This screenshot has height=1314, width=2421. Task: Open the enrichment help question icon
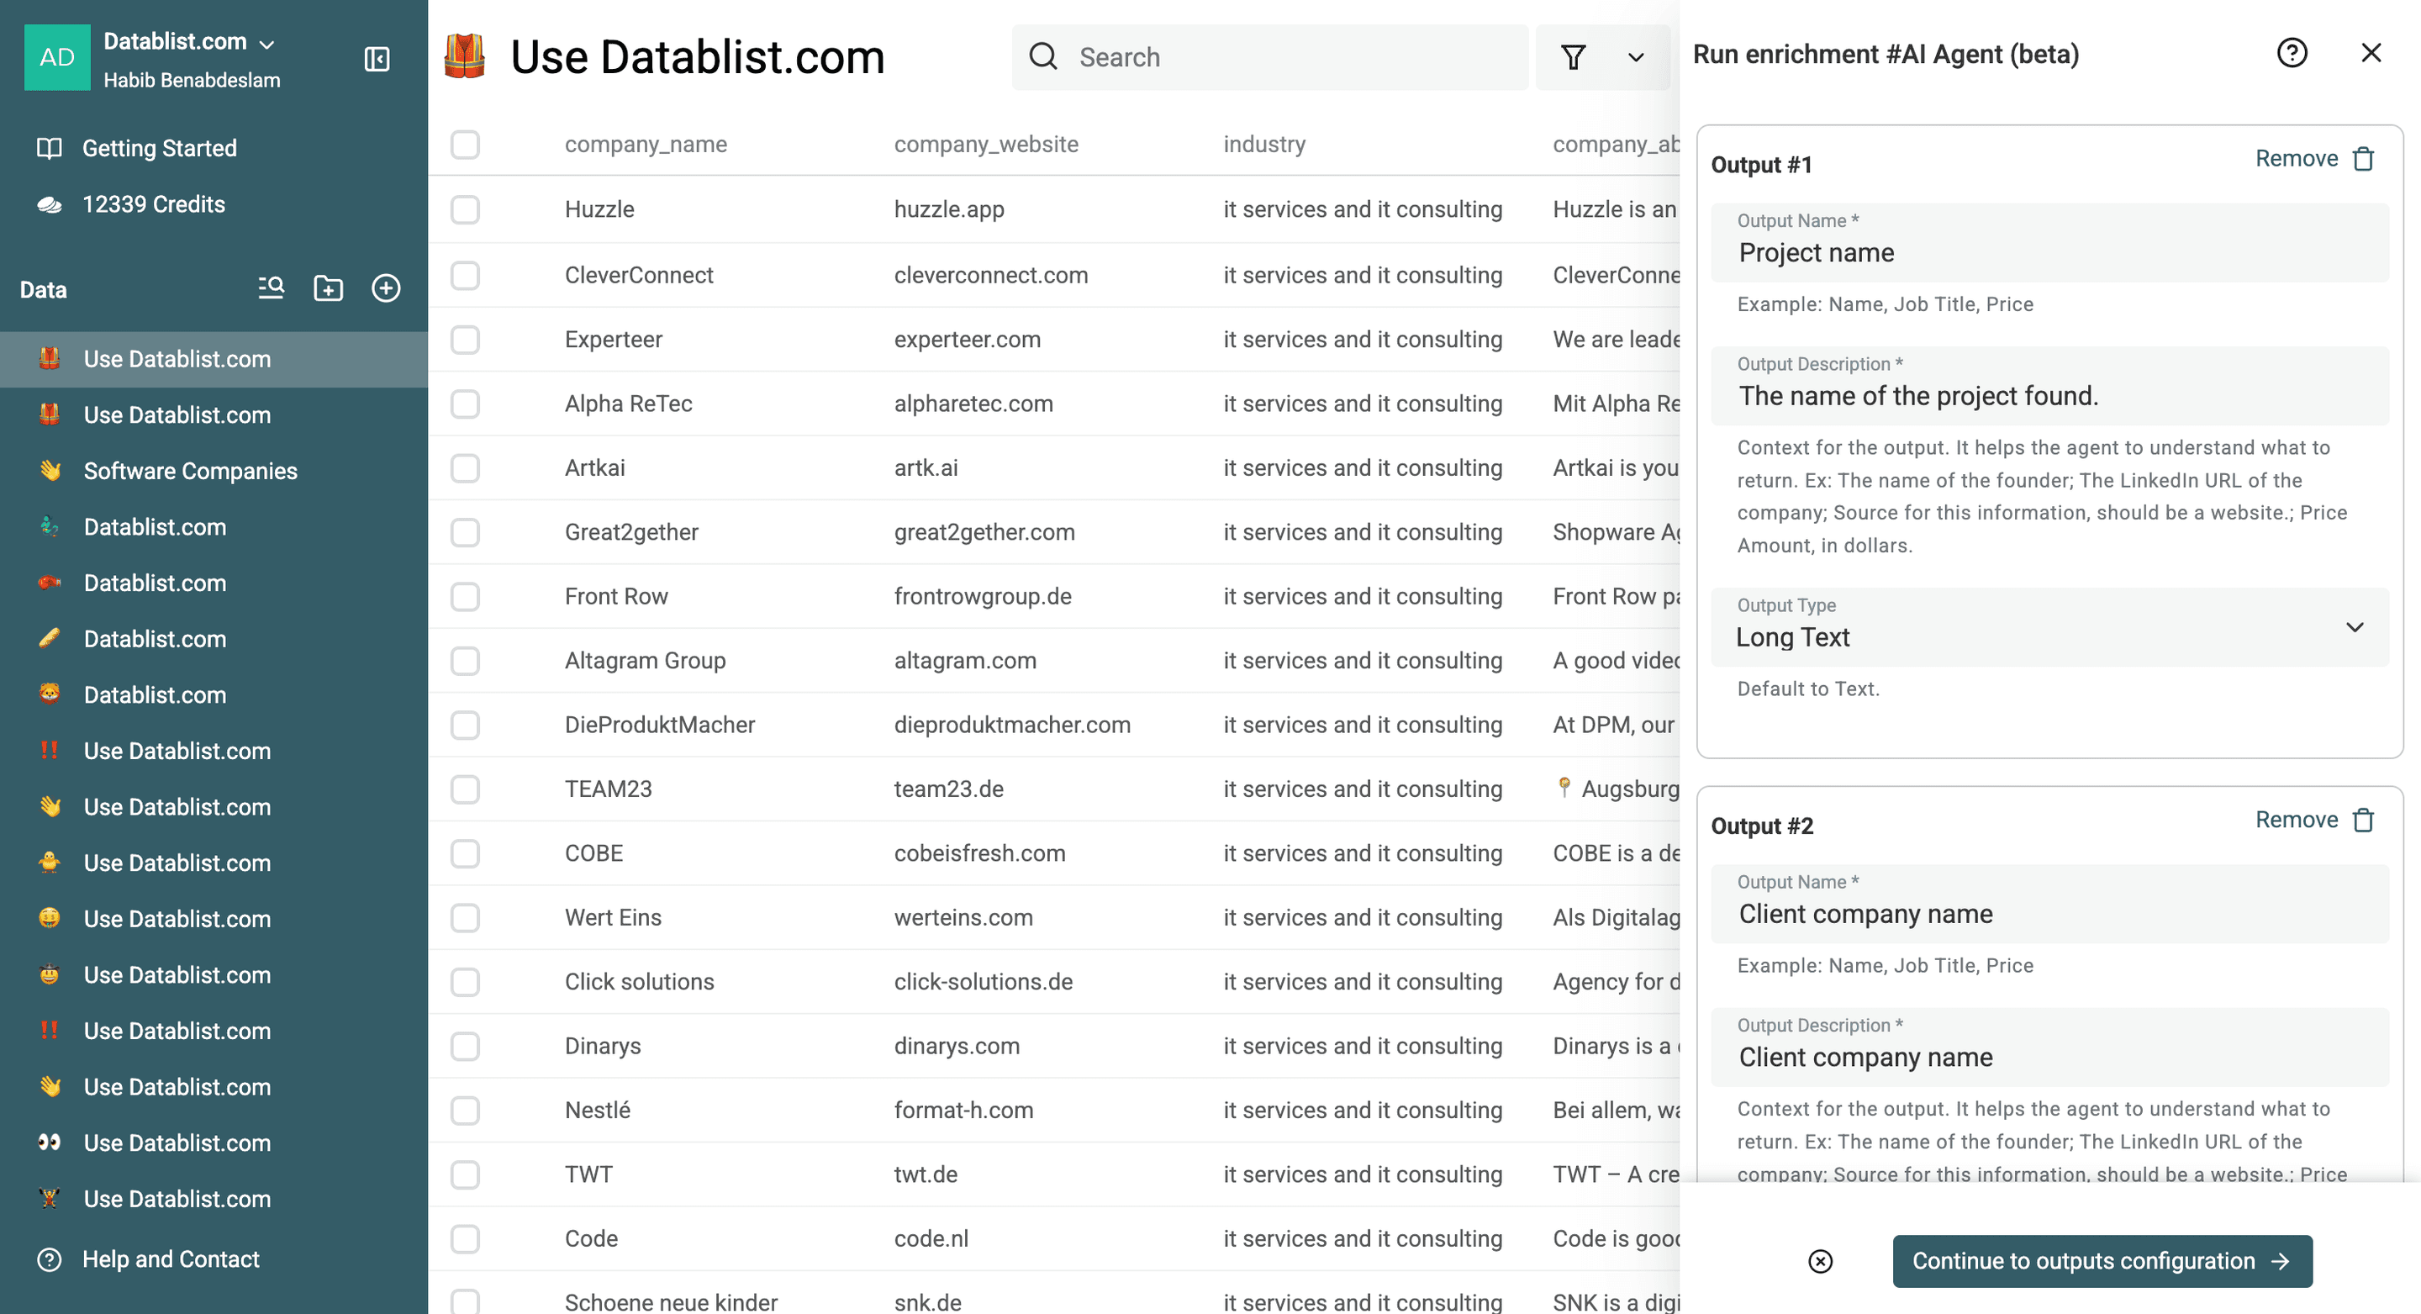(2292, 54)
